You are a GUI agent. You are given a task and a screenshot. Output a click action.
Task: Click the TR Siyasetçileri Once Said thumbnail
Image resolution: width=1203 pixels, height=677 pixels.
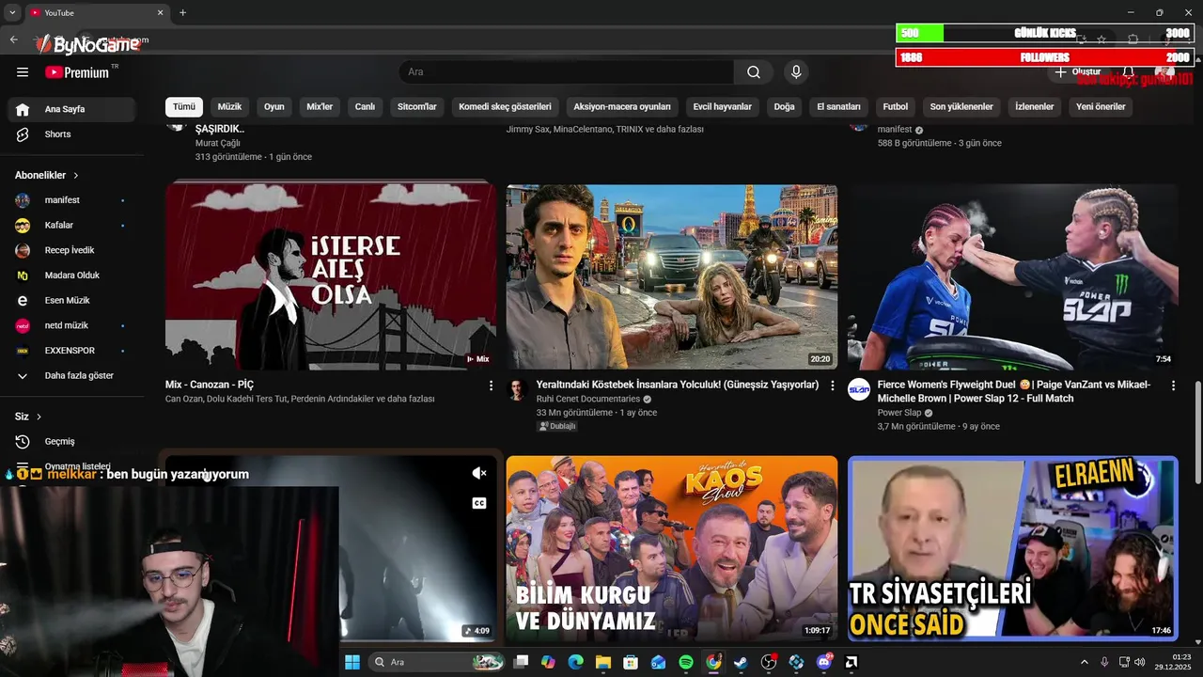point(1013,549)
